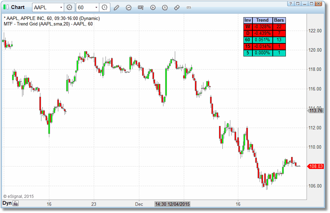Click the W row label in Trend Grid
This screenshot has width=330, height=213.
(x=248, y=27)
